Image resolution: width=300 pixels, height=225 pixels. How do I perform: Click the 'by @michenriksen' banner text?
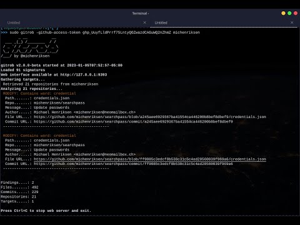pyautogui.click(x=32, y=56)
